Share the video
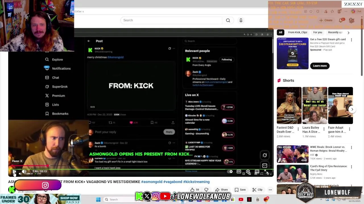 [x=222, y=190]
